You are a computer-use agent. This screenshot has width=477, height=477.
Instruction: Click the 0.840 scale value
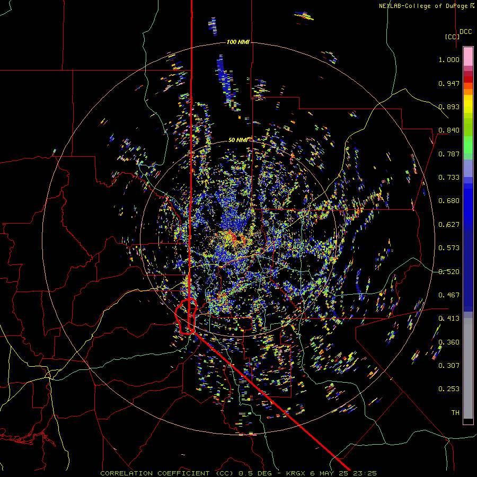[449, 130]
